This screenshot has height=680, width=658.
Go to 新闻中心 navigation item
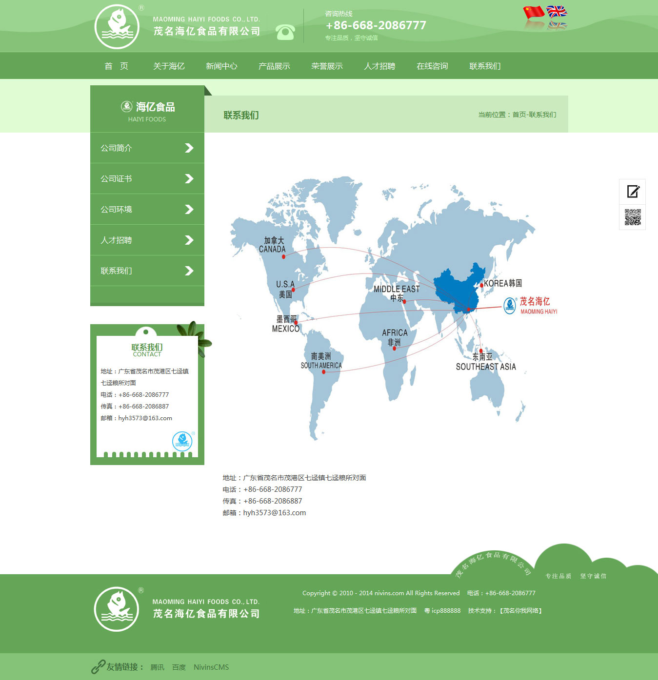[x=221, y=66]
